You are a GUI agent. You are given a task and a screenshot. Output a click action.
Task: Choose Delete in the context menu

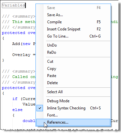[73, 83]
